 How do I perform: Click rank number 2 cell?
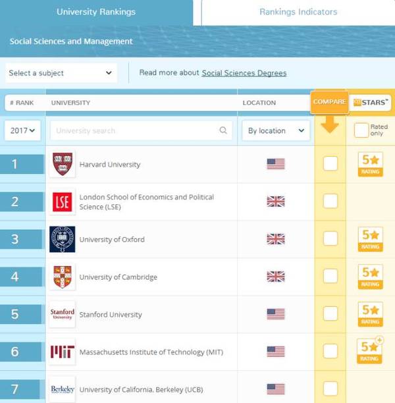(22, 201)
